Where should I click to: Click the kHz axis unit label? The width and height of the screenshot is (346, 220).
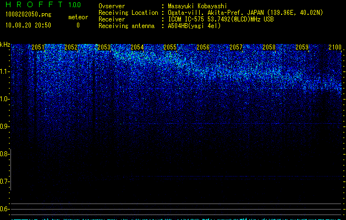[5, 45]
